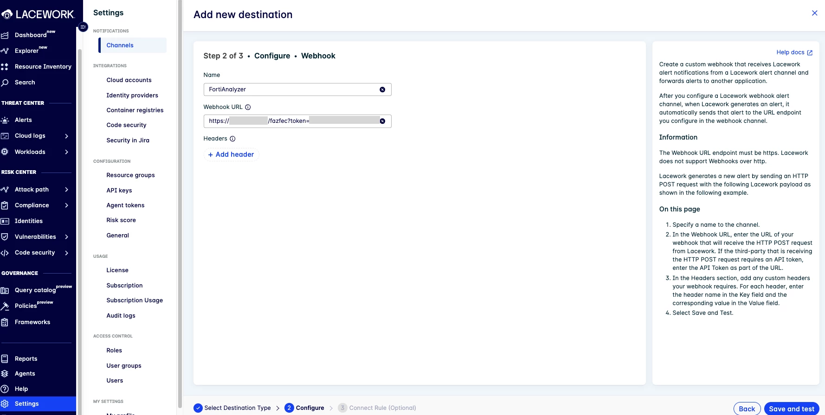Click the Compliance clipboard icon
This screenshot has width=825, height=415.
click(5, 205)
